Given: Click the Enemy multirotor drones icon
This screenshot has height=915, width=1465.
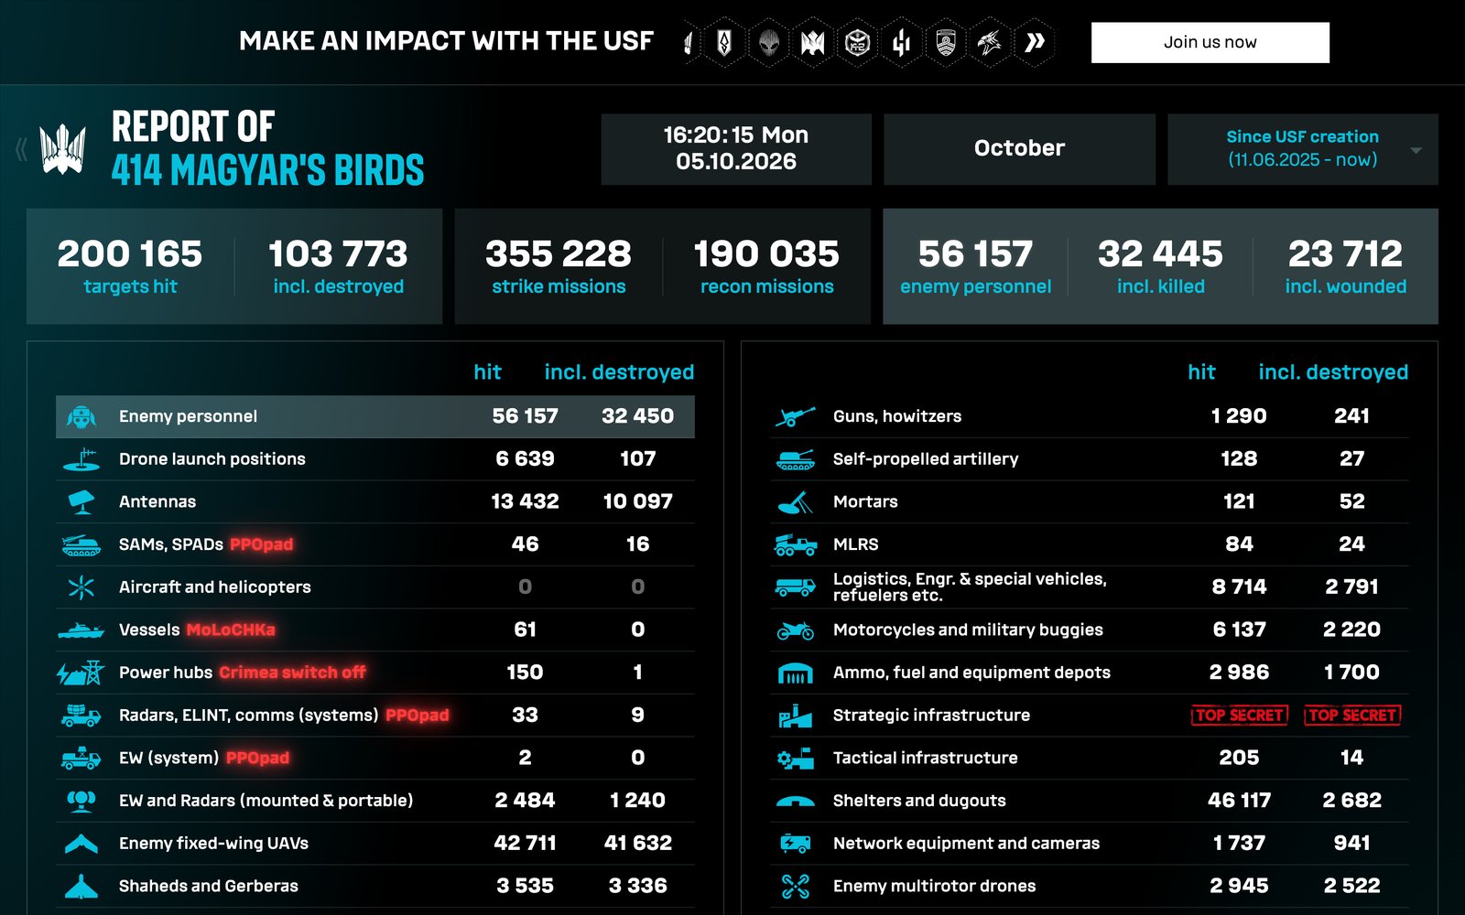Looking at the screenshot, I should pos(795,886).
